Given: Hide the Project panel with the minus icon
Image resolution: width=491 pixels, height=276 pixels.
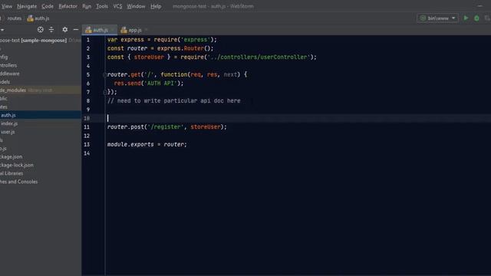Looking at the screenshot, I should (76, 30).
